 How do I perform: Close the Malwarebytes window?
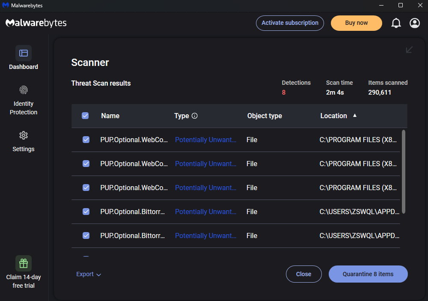(x=420, y=6)
